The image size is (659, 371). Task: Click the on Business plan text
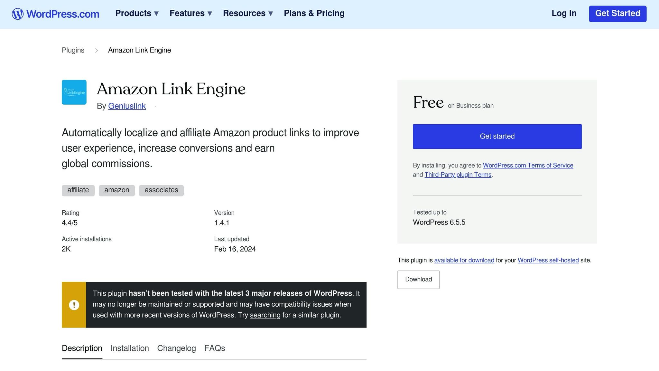tap(471, 106)
